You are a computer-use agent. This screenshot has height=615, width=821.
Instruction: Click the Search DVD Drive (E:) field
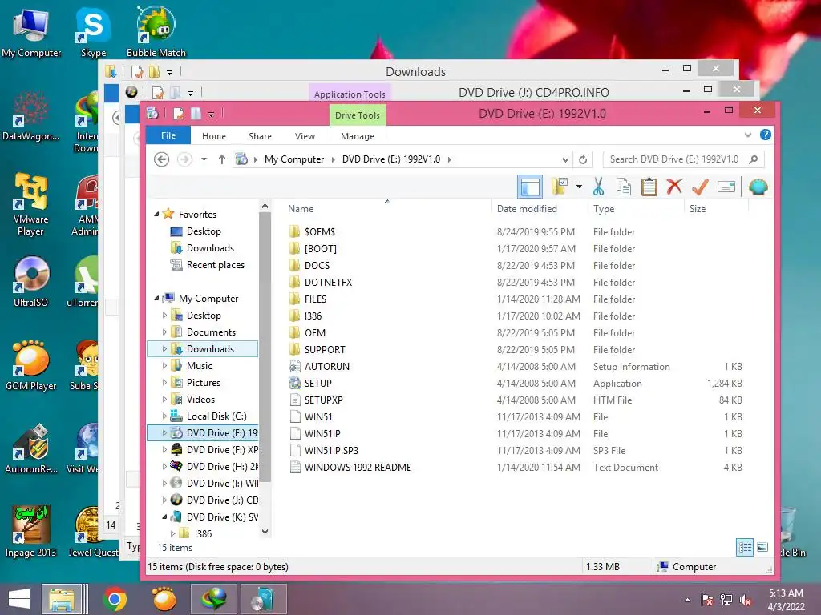click(683, 159)
